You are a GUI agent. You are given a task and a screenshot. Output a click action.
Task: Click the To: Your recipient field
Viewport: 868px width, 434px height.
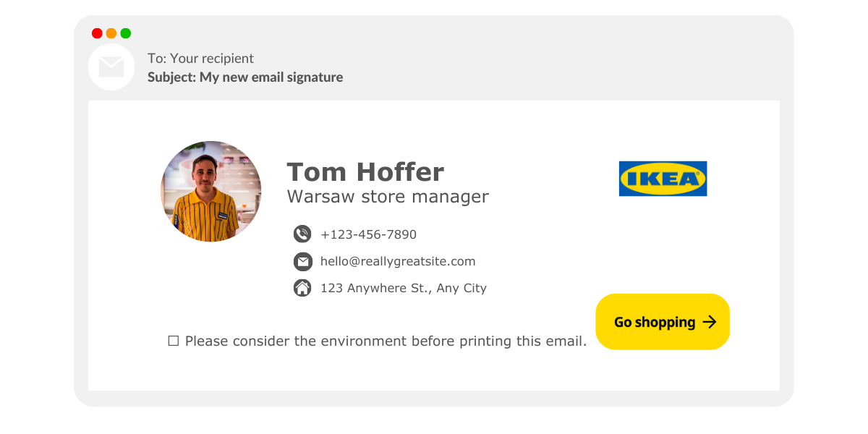coord(200,58)
